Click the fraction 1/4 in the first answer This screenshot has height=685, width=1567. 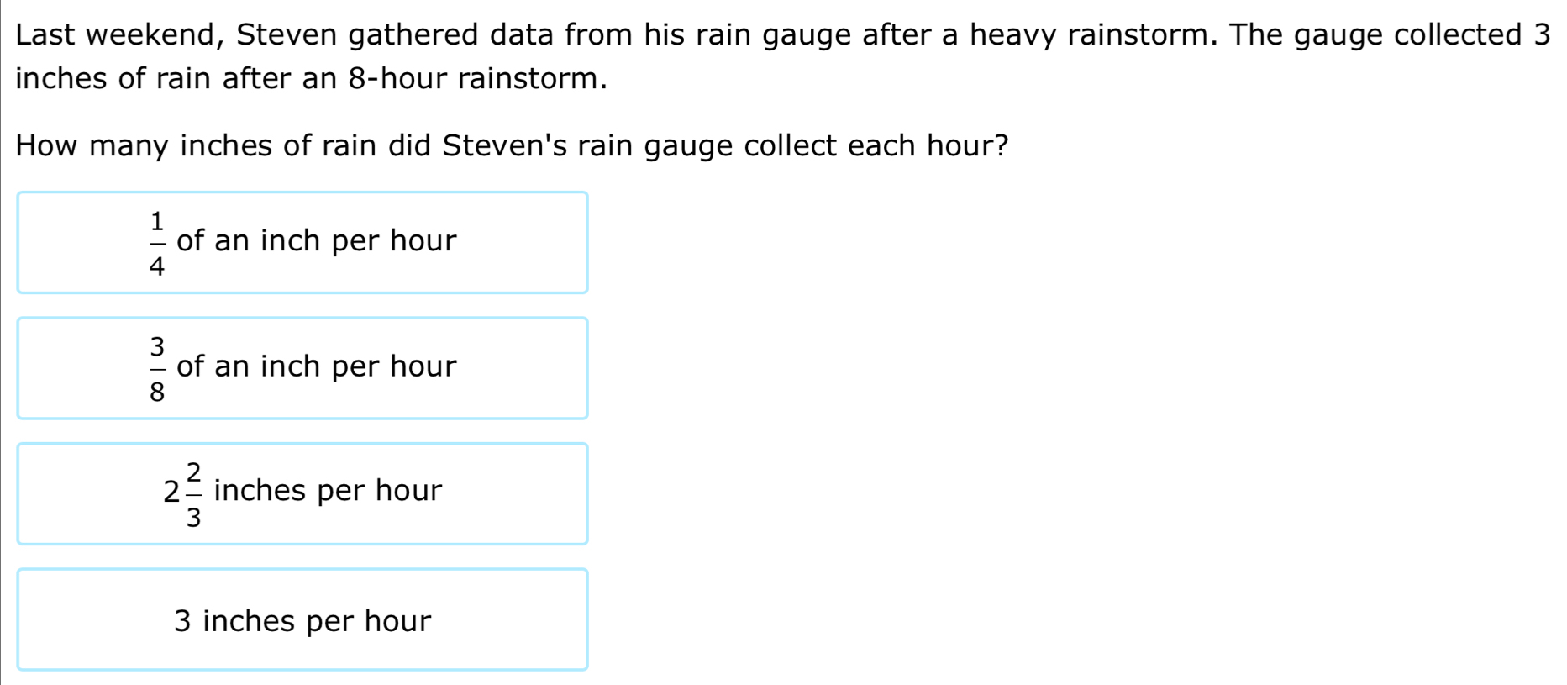pyautogui.click(x=157, y=244)
